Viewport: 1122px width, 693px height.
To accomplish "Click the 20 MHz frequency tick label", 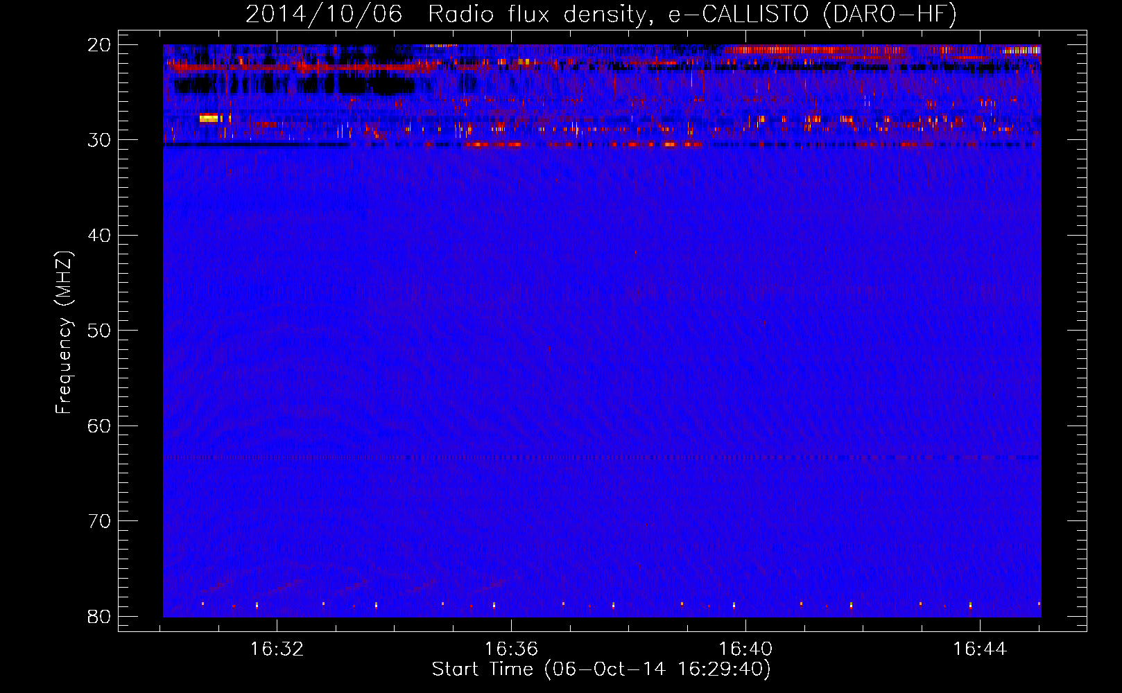I will coord(99,45).
